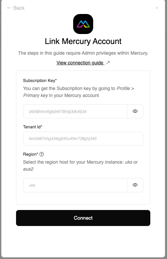
Task: Close the Link Mercury Account dialog
Action: tap(157, 8)
